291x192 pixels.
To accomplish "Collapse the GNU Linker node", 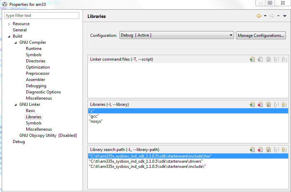I will [16, 105].
